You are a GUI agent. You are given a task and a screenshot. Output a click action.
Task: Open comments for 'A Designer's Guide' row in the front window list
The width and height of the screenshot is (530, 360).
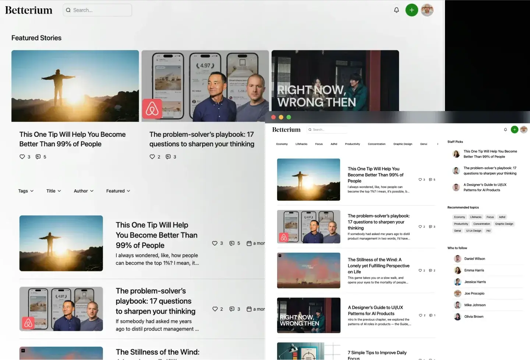(431, 315)
